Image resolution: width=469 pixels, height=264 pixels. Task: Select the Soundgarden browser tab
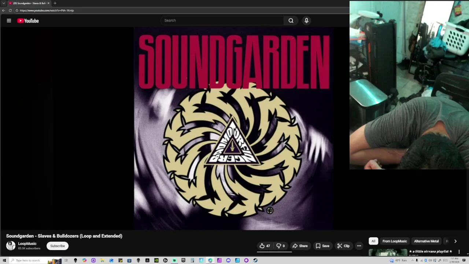29,3
